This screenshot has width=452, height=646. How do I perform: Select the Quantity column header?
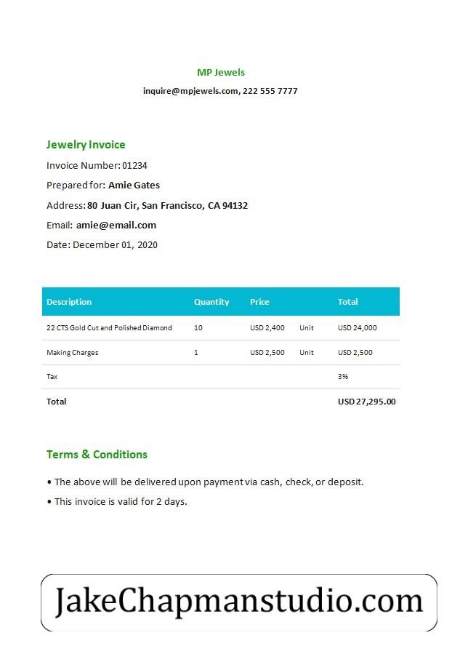tap(211, 302)
